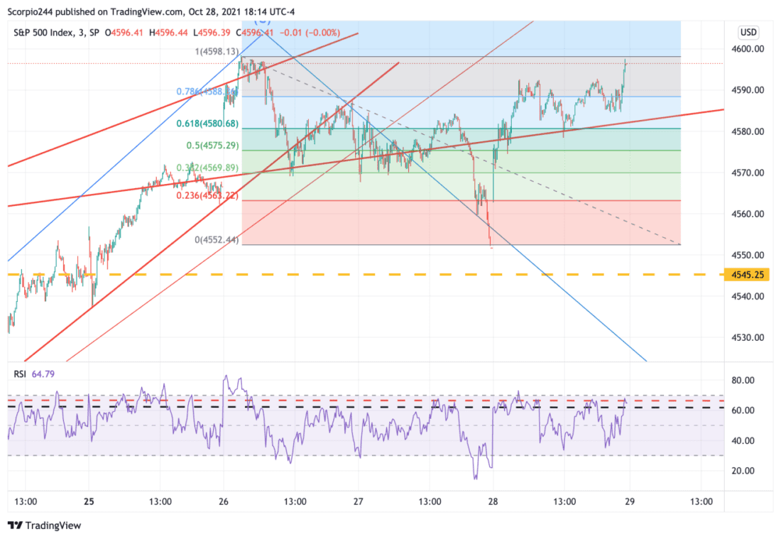
Task: Click the 0.236(4563.22) Fibonacci label
Action: [207, 196]
